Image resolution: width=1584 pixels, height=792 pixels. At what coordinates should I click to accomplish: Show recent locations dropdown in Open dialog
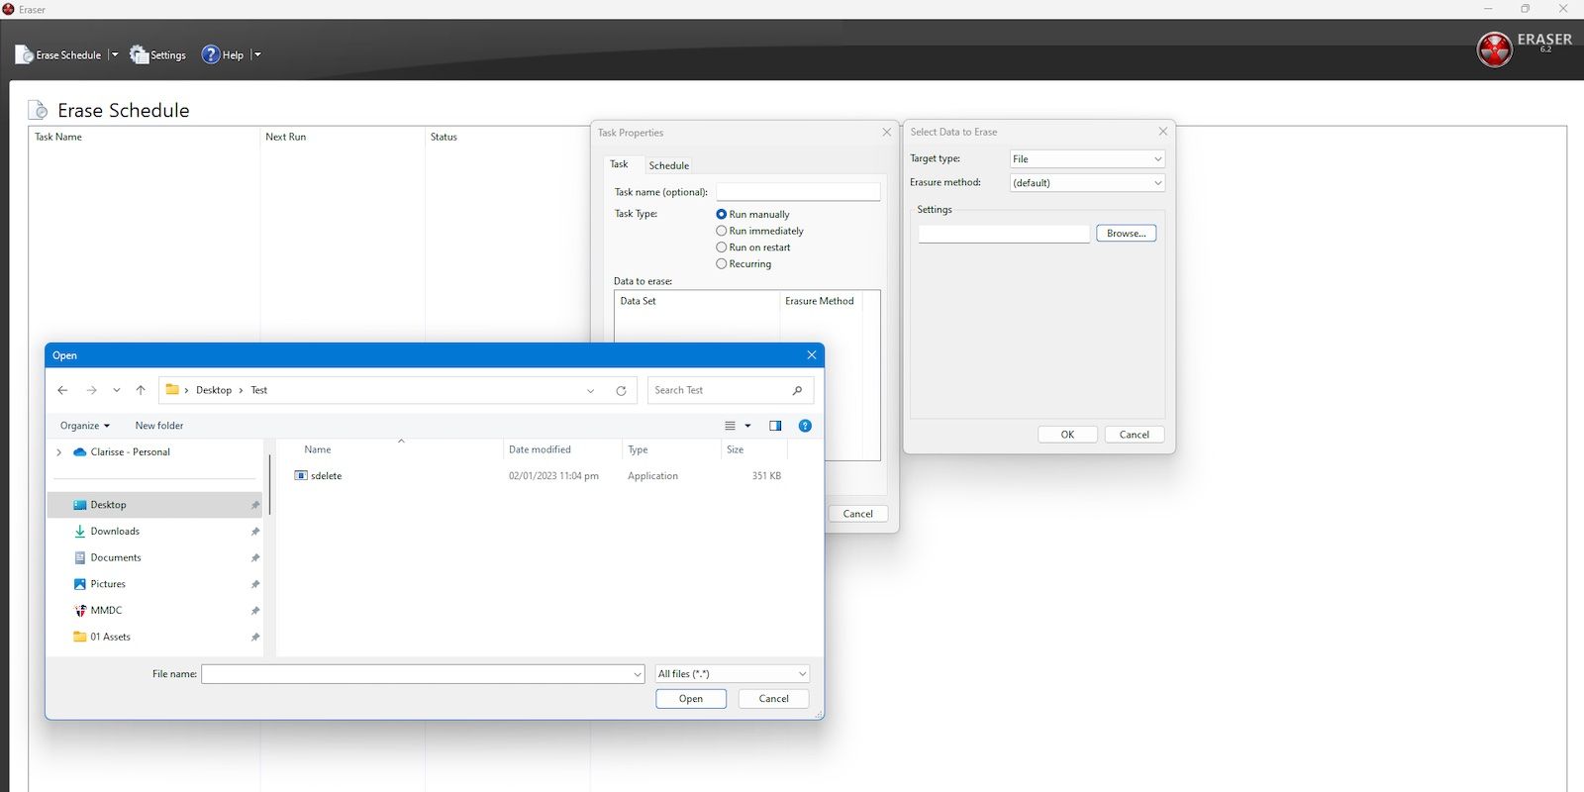pos(117,390)
